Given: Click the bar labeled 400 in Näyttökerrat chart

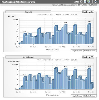Looking at the screenshot, I should (65, 79).
